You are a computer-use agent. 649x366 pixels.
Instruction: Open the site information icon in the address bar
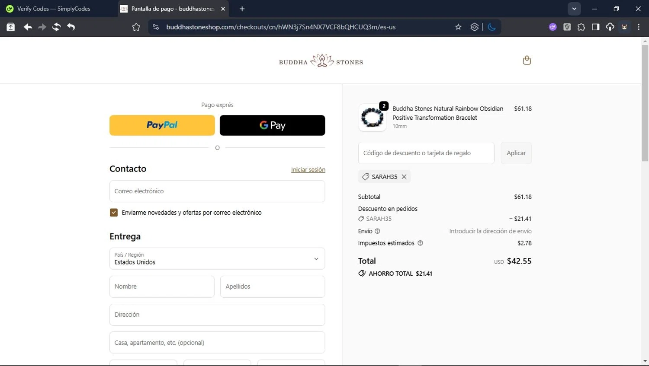click(x=156, y=27)
